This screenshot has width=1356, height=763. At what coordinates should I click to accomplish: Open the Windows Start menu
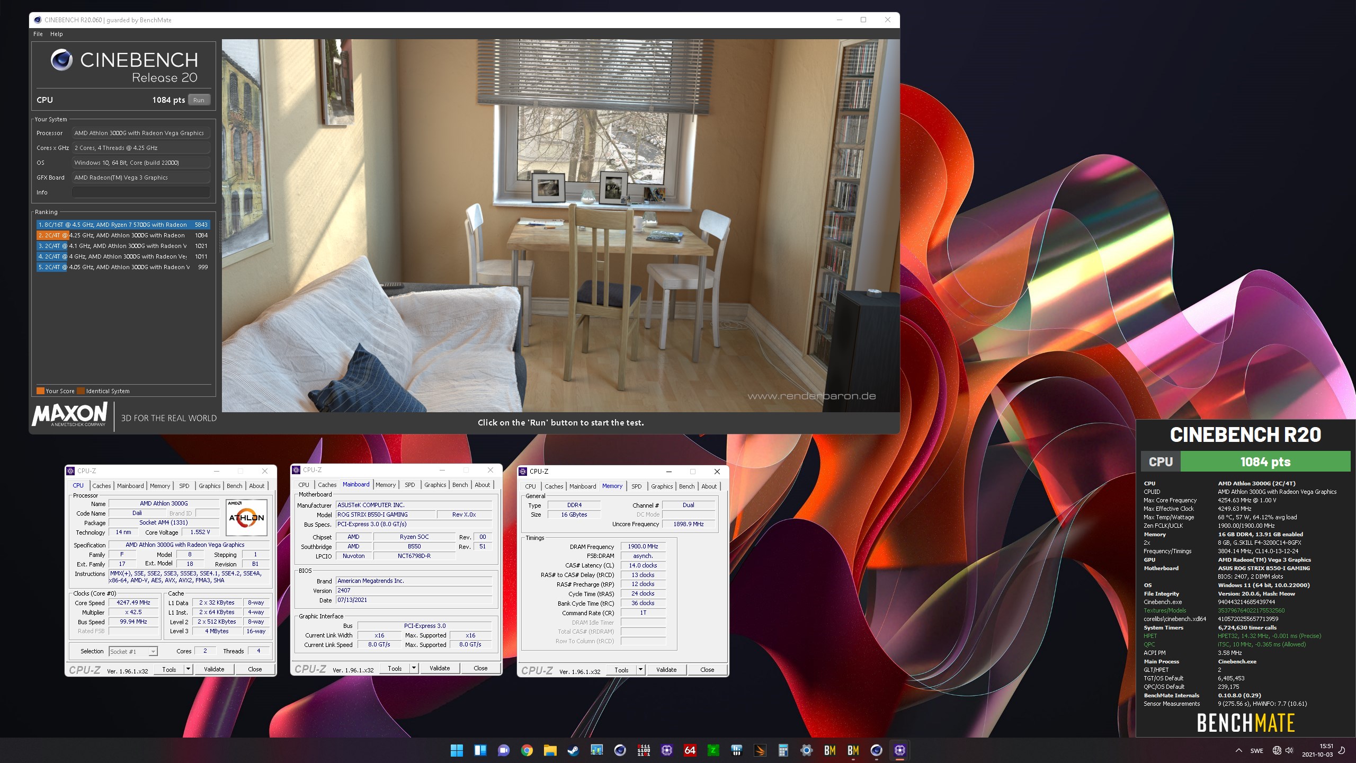pyautogui.click(x=457, y=750)
